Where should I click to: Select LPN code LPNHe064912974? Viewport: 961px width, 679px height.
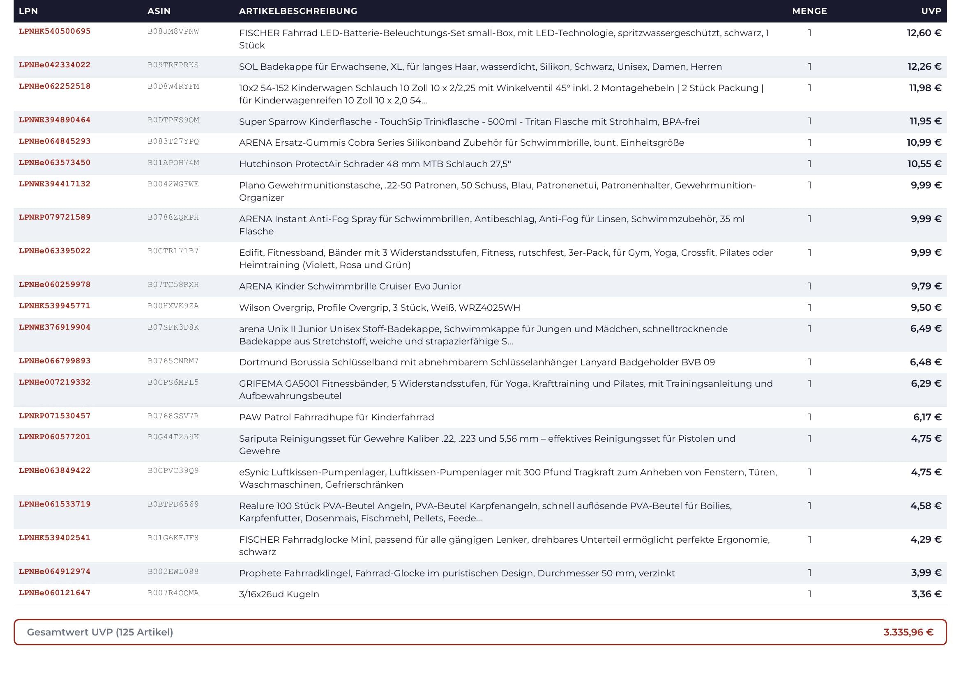tap(54, 571)
